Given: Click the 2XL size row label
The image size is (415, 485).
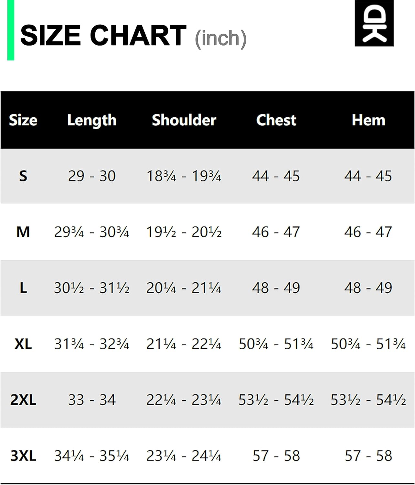Looking at the screenshot, I should pyautogui.click(x=23, y=400).
